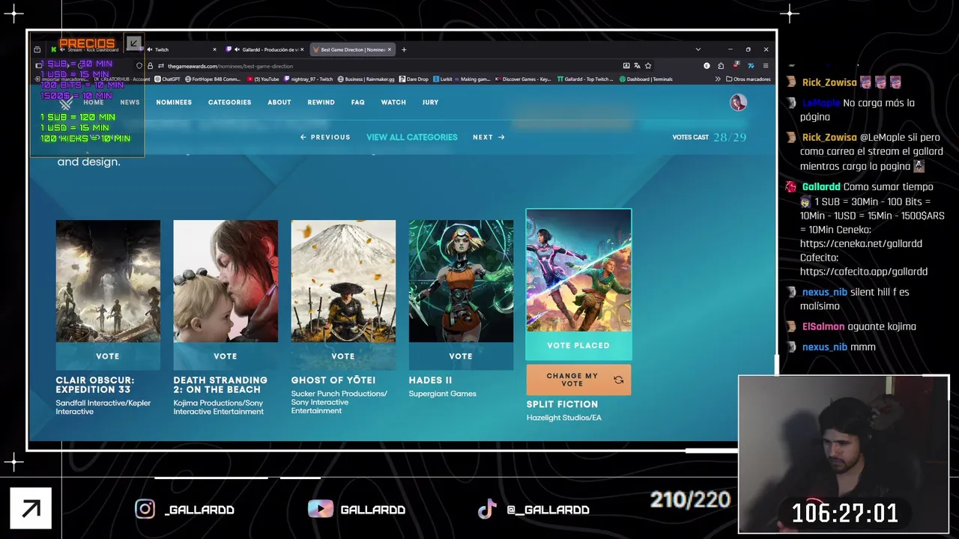The width and height of the screenshot is (959, 539).
Task: Open the cafecito.app/gallardd link in chat
Action: pos(864,272)
